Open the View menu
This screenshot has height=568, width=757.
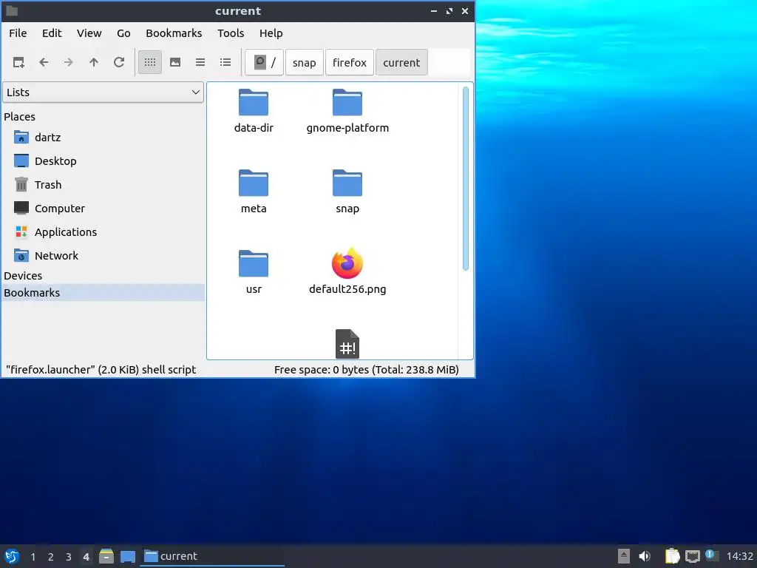pos(89,33)
